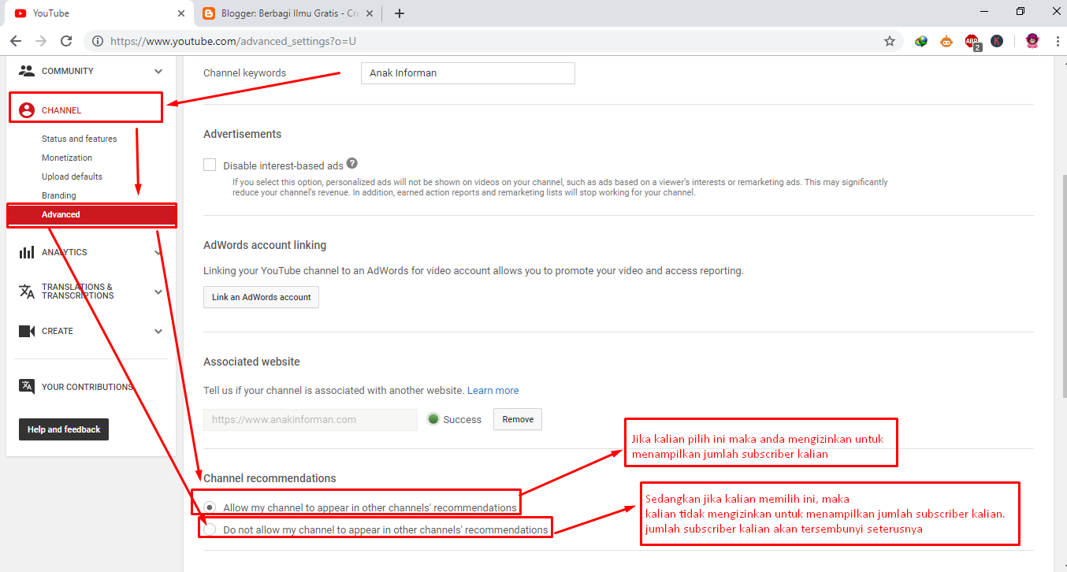This screenshot has height=572, width=1067.
Task: Expand the Analytics section chevron
Action: 158,252
